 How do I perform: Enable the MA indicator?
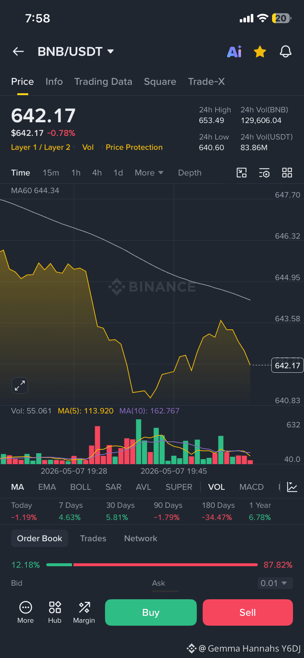coord(18,487)
